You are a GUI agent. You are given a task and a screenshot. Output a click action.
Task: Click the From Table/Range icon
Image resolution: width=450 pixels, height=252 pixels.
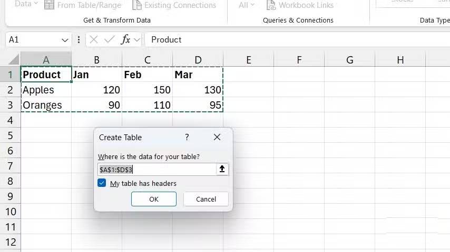(x=49, y=5)
